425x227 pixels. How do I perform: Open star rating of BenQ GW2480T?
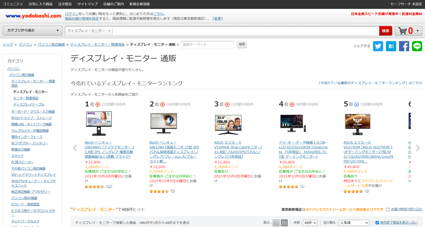coord(94,186)
